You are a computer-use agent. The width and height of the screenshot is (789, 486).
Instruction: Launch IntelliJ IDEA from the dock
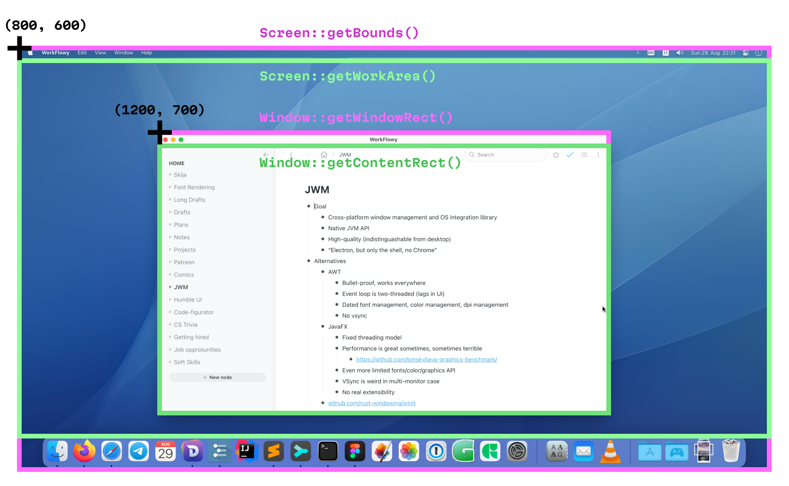pos(247,452)
